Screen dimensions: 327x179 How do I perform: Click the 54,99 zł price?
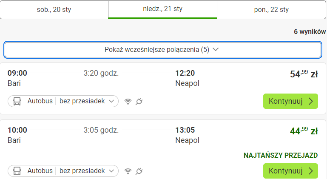click(304, 74)
